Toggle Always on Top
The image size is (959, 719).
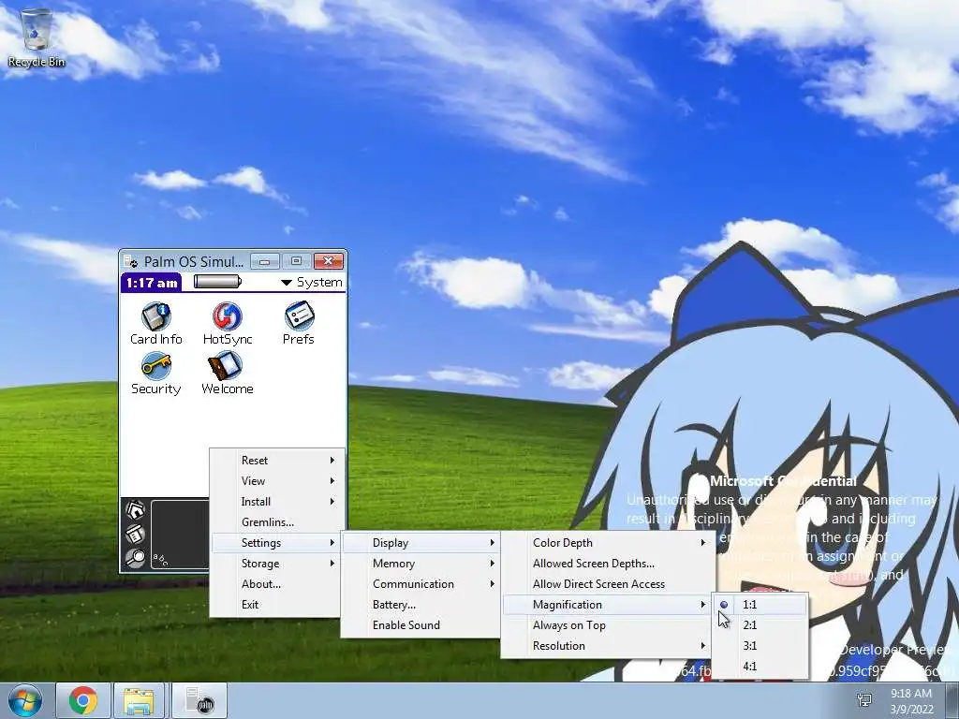(607, 624)
